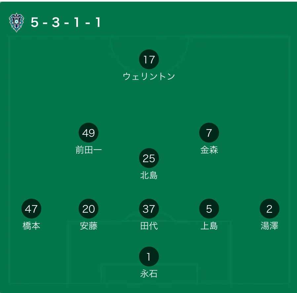Select the number 2 player circle
This screenshot has width=297, height=293.
point(269,209)
